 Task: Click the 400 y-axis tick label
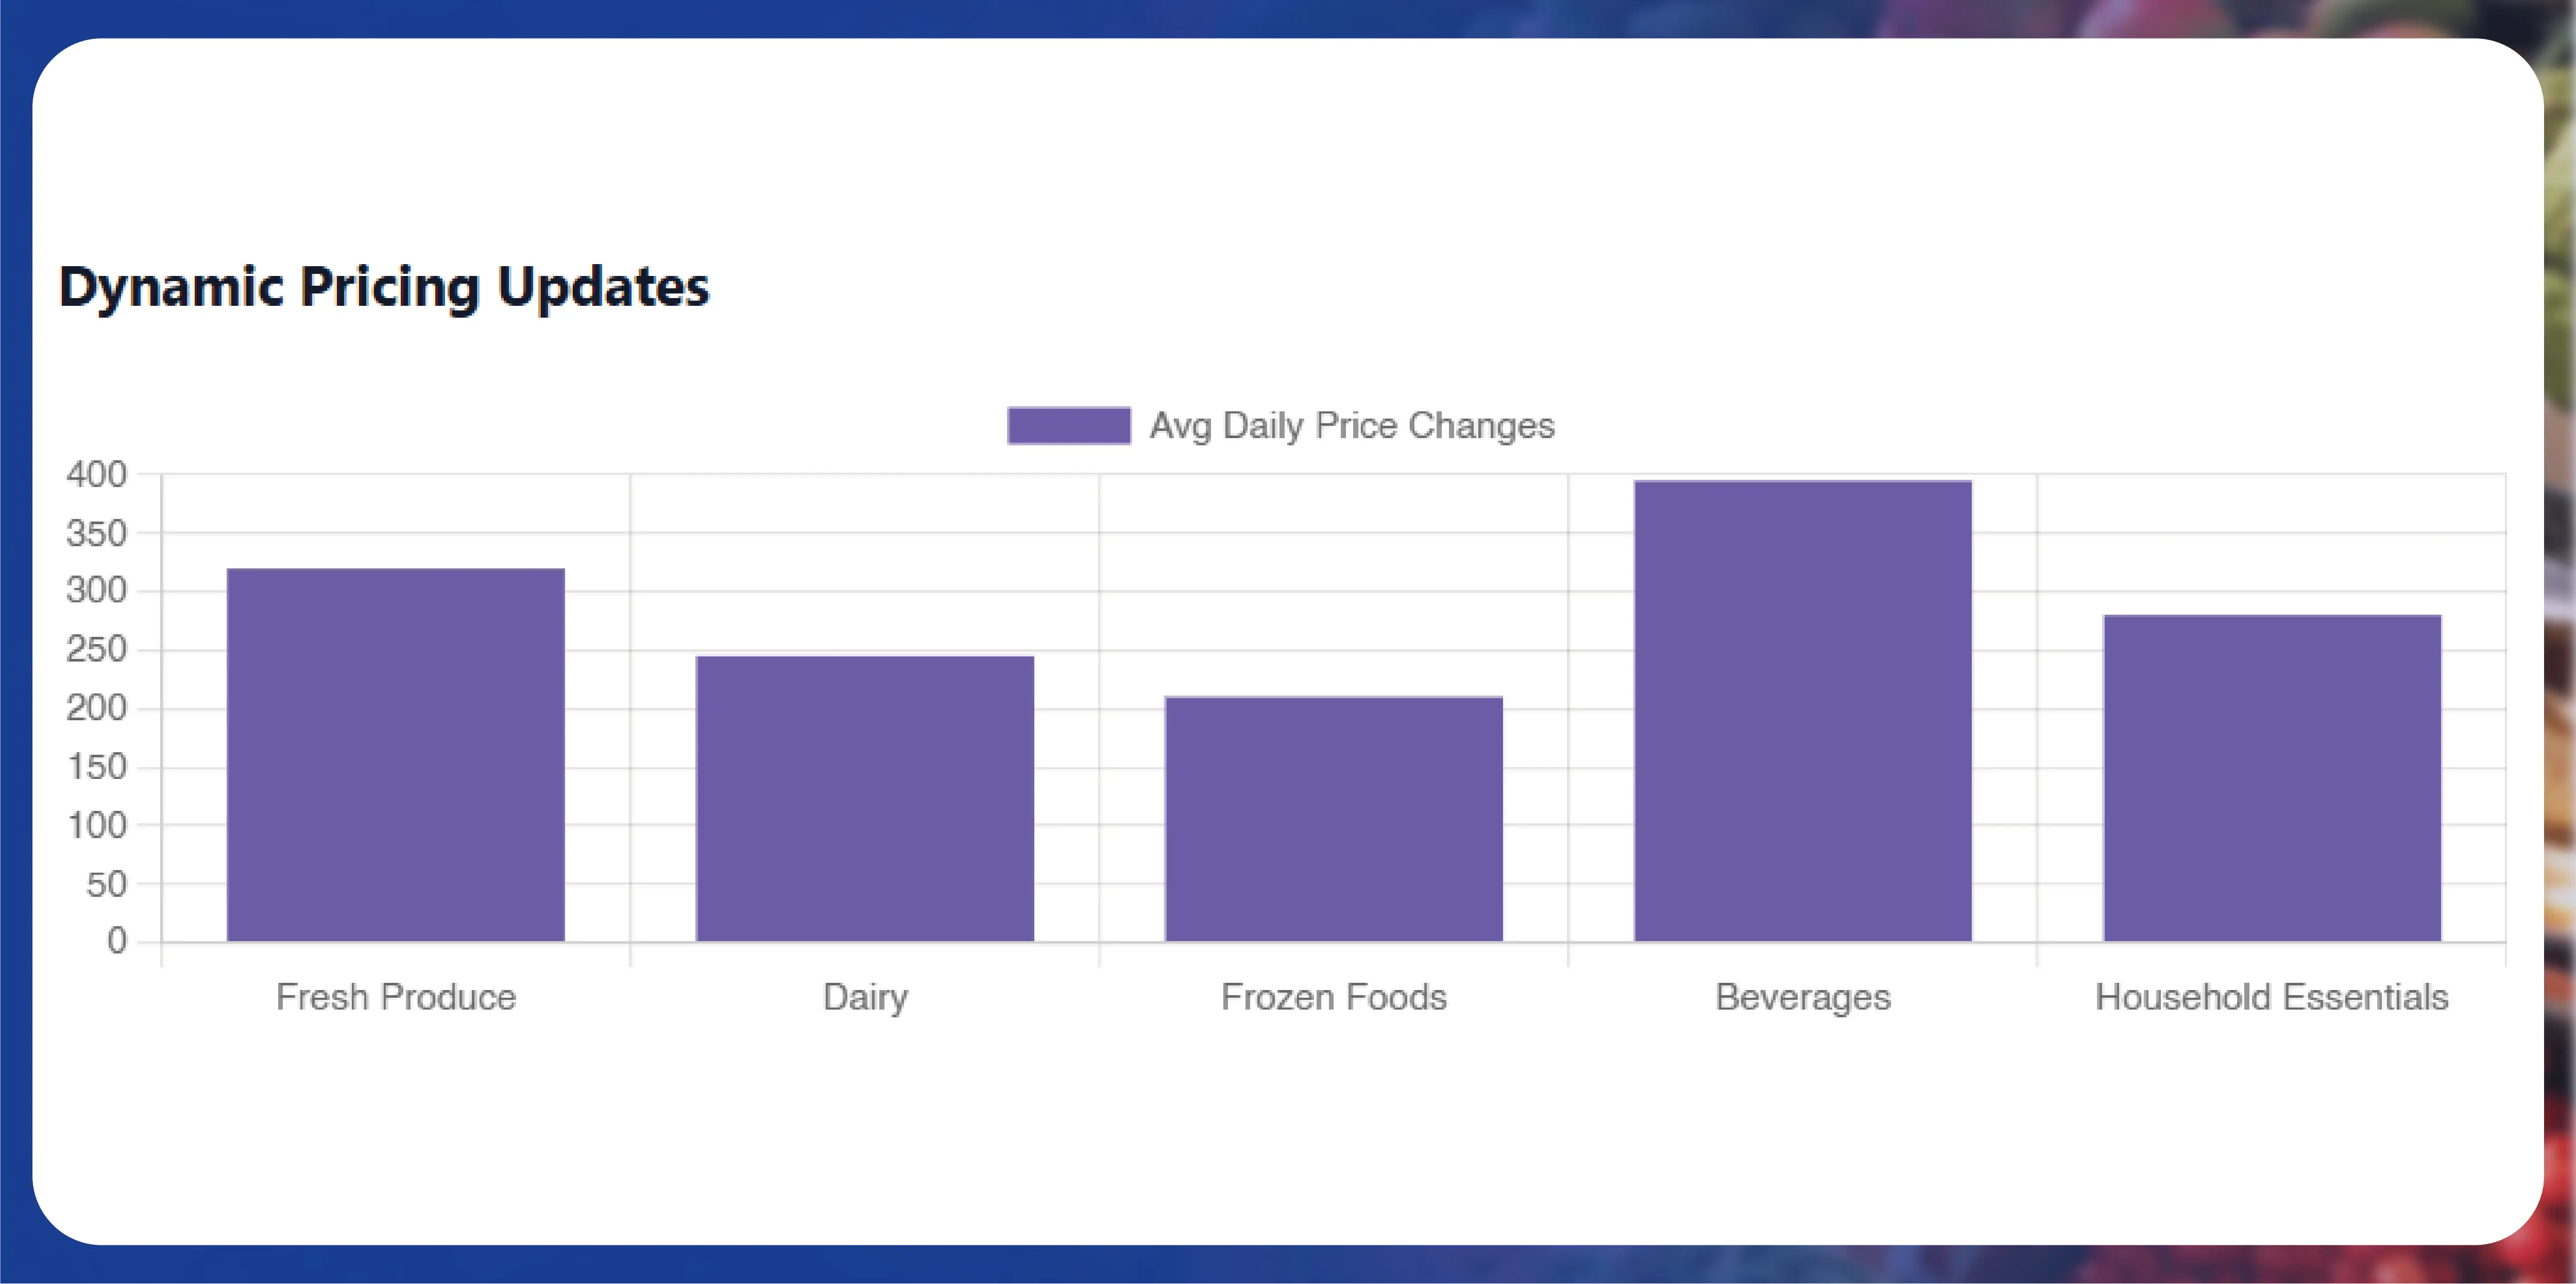tap(97, 475)
